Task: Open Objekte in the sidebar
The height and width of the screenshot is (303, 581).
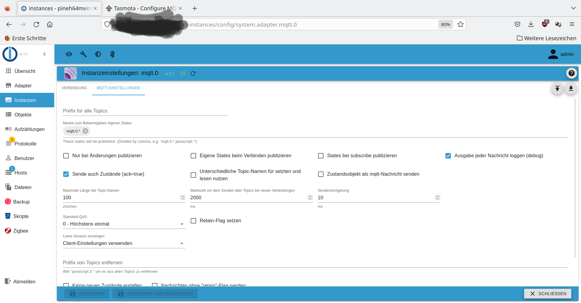Action: [x=27, y=115]
